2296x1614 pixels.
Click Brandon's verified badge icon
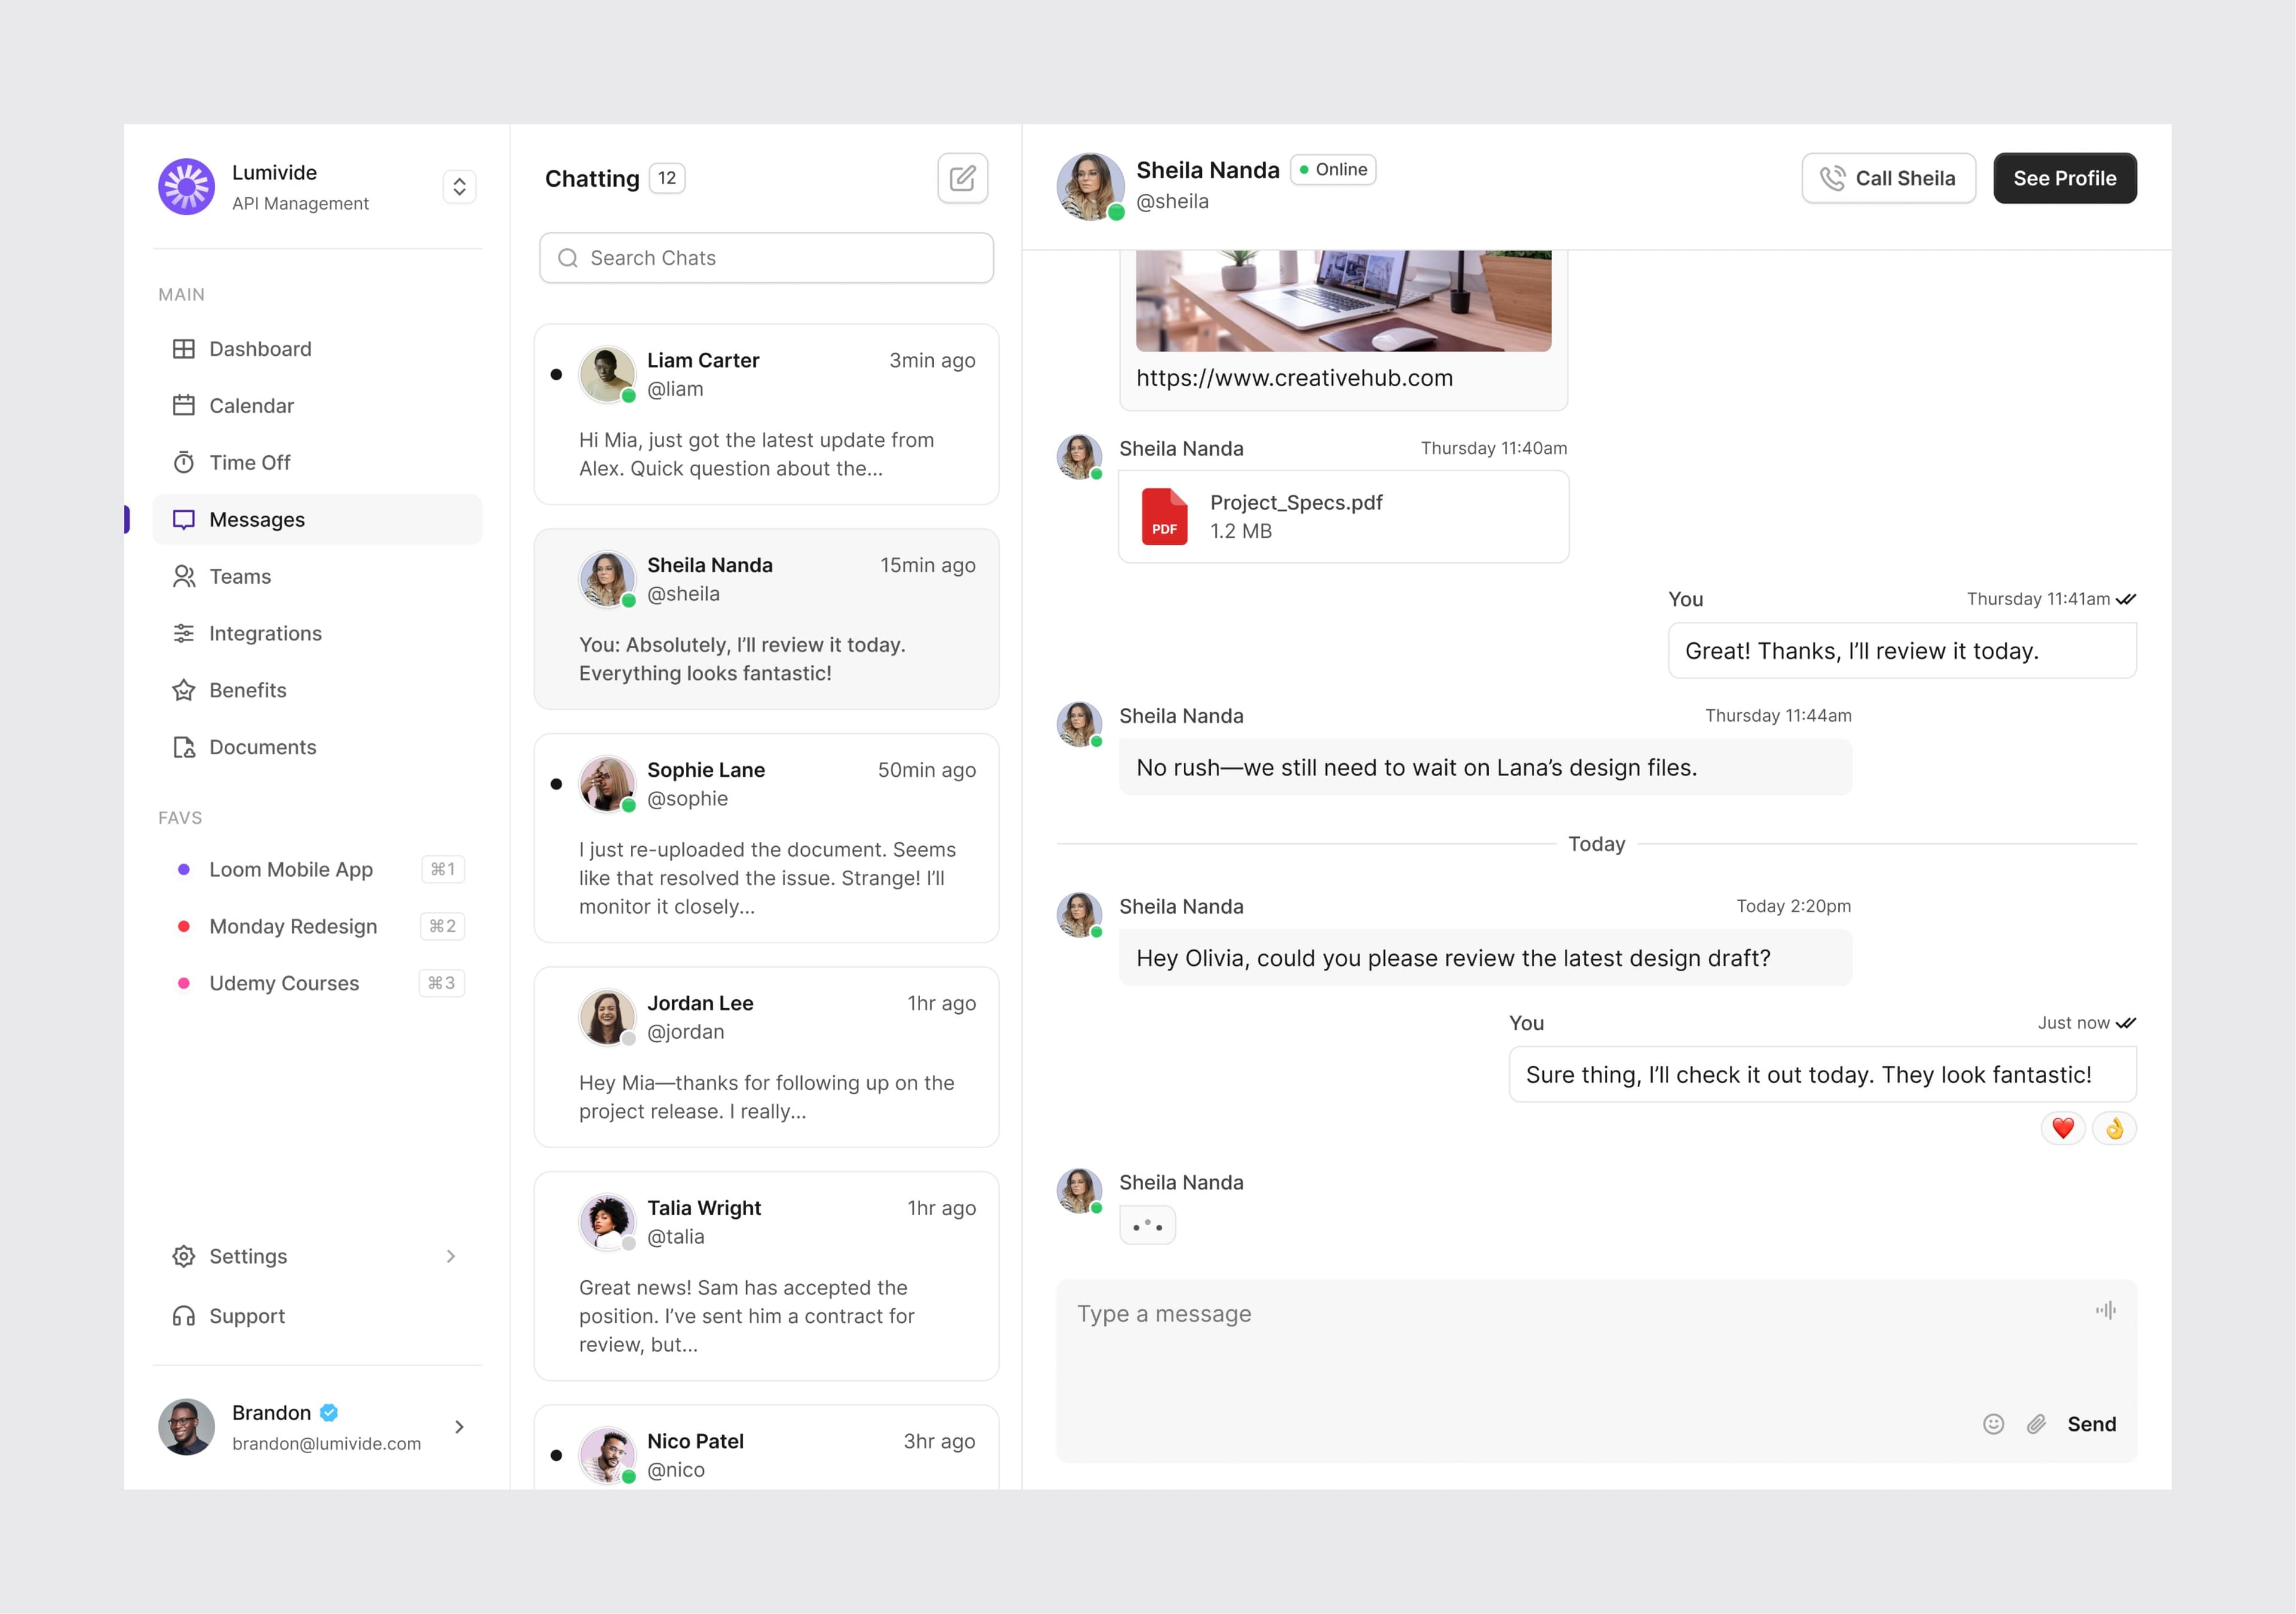click(x=329, y=1412)
